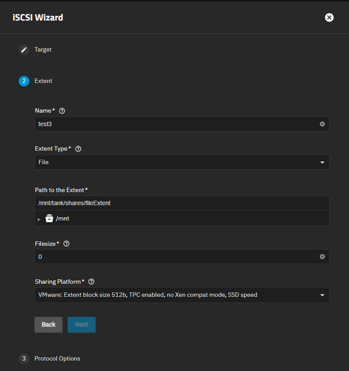Close the iSCSI Wizard
349x371 pixels.
point(329,17)
